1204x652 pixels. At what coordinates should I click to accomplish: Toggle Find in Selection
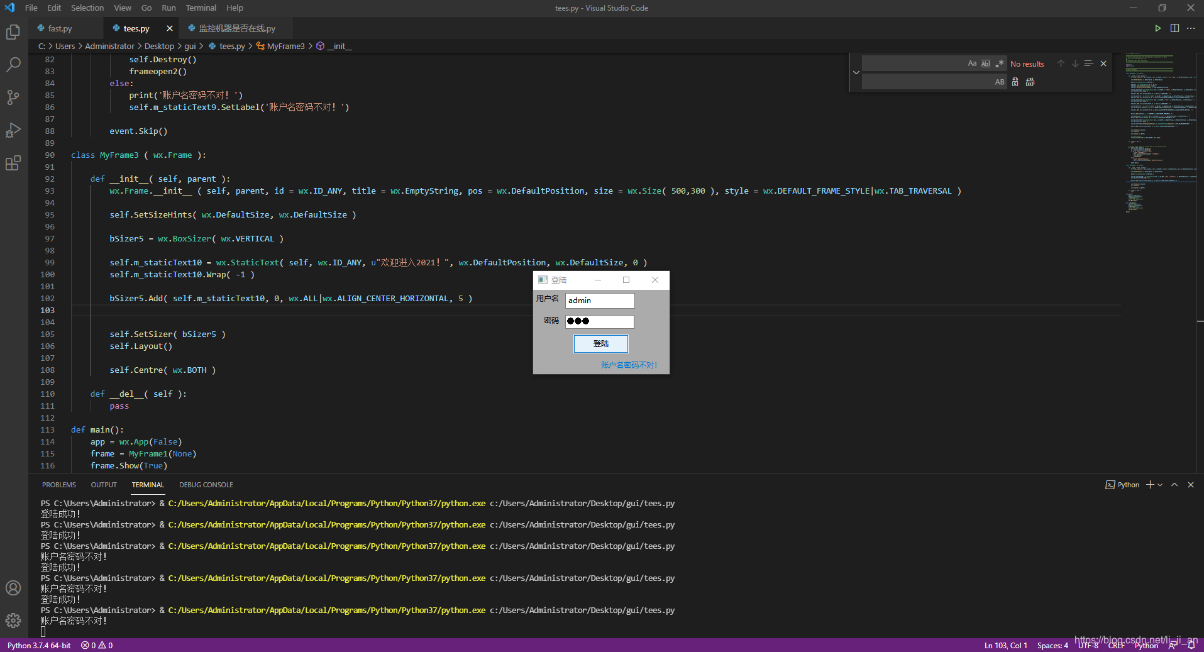1089,64
